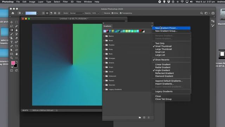This screenshot has height=127, width=225.
Task: Expand the Oranges gradient folder
Action: (x=104, y=58)
